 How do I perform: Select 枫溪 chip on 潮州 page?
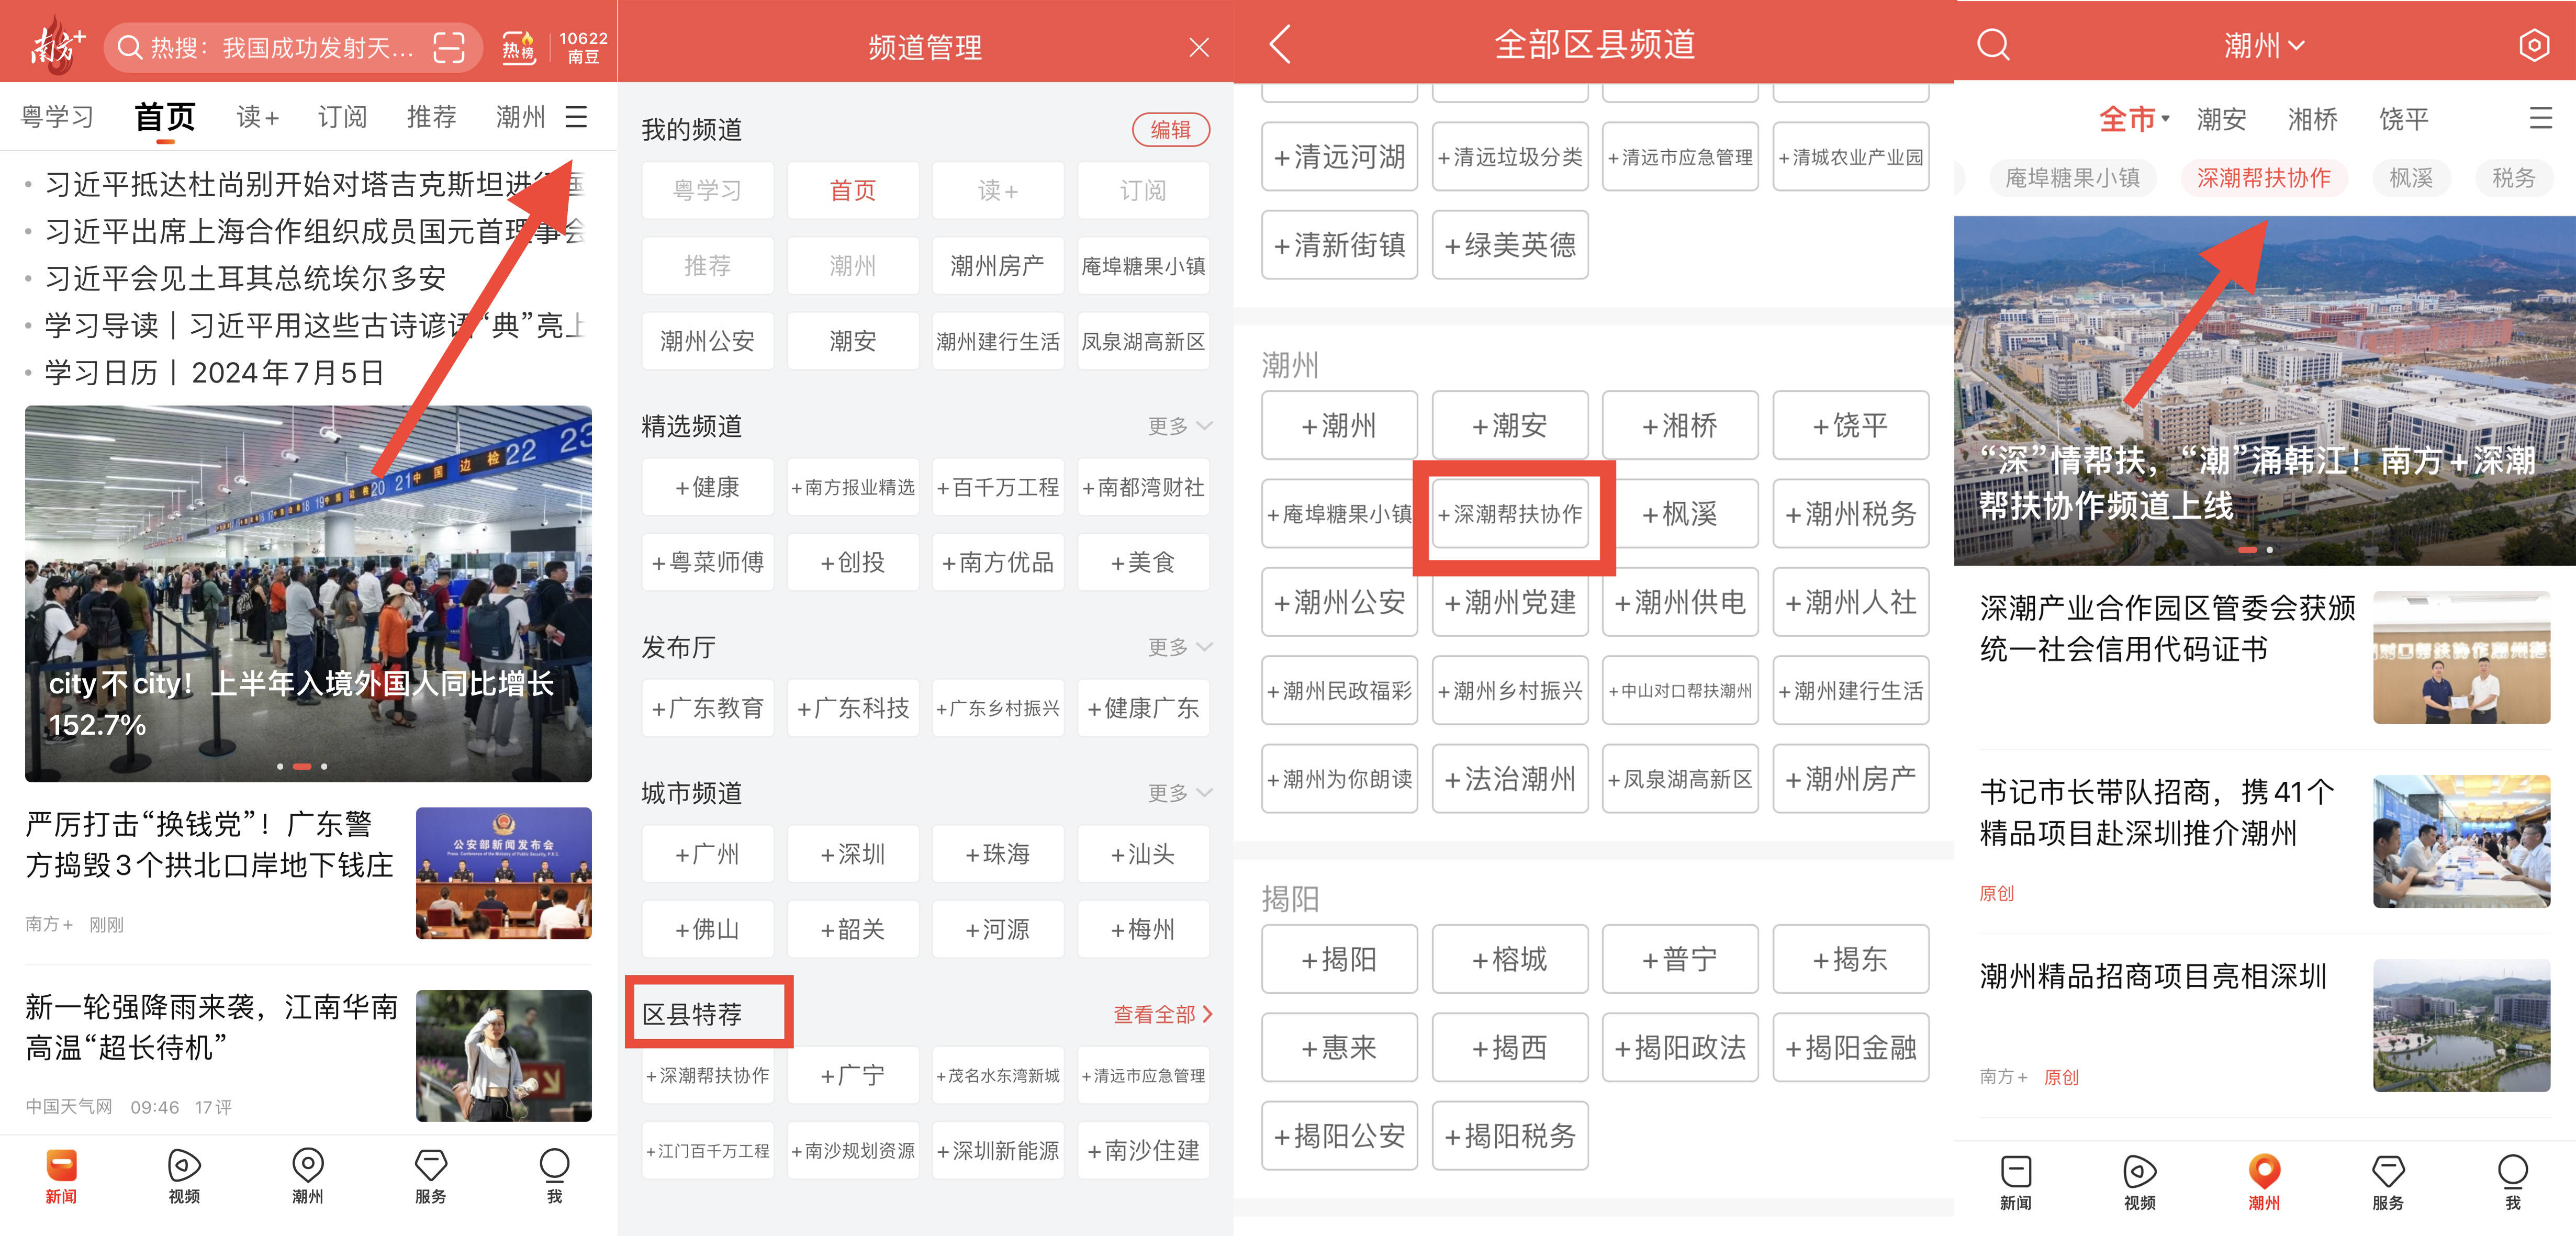(x=2411, y=178)
